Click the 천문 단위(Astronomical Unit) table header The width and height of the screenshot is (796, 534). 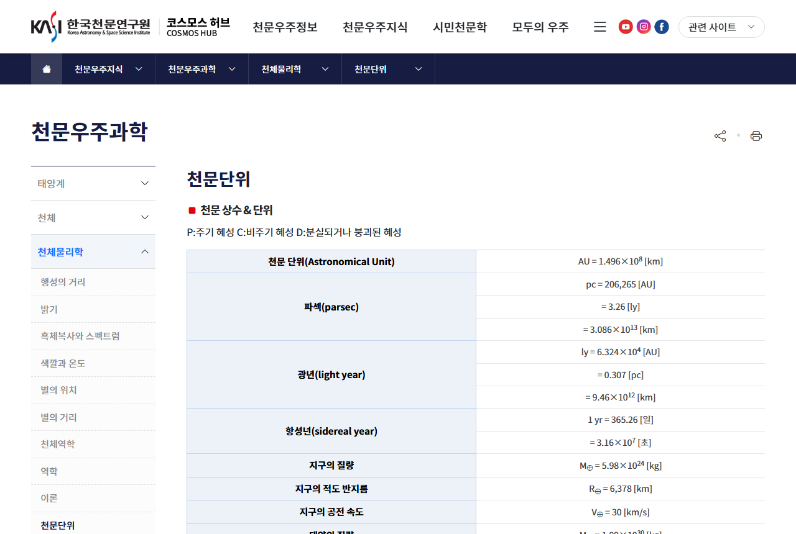[331, 261]
